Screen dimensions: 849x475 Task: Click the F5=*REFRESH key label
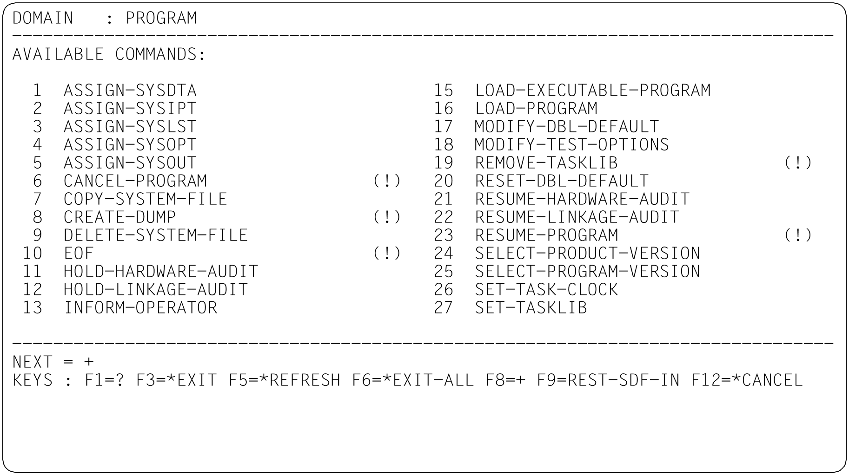pyautogui.click(x=285, y=380)
